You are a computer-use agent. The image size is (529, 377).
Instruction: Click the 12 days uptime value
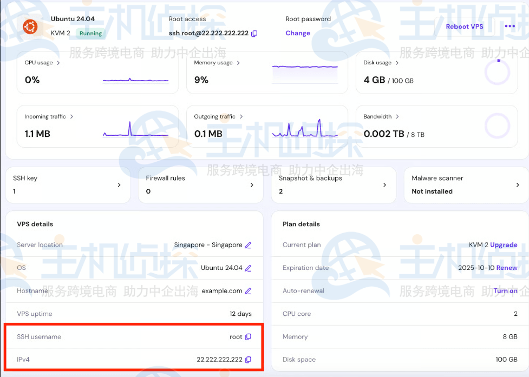[240, 314]
